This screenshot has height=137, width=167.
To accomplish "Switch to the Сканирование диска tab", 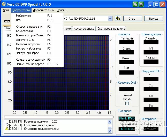I will [111, 29].
